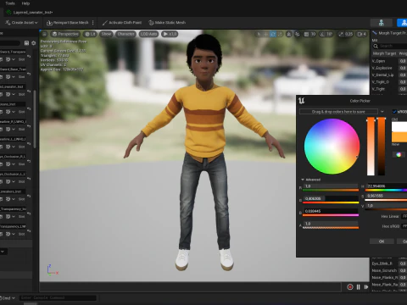
Task: Toggle rotation snapping in the viewport
Action: [x=322, y=34]
